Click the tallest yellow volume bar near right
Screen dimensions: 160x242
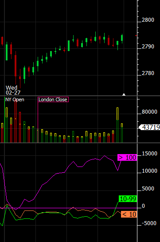(117, 114)
